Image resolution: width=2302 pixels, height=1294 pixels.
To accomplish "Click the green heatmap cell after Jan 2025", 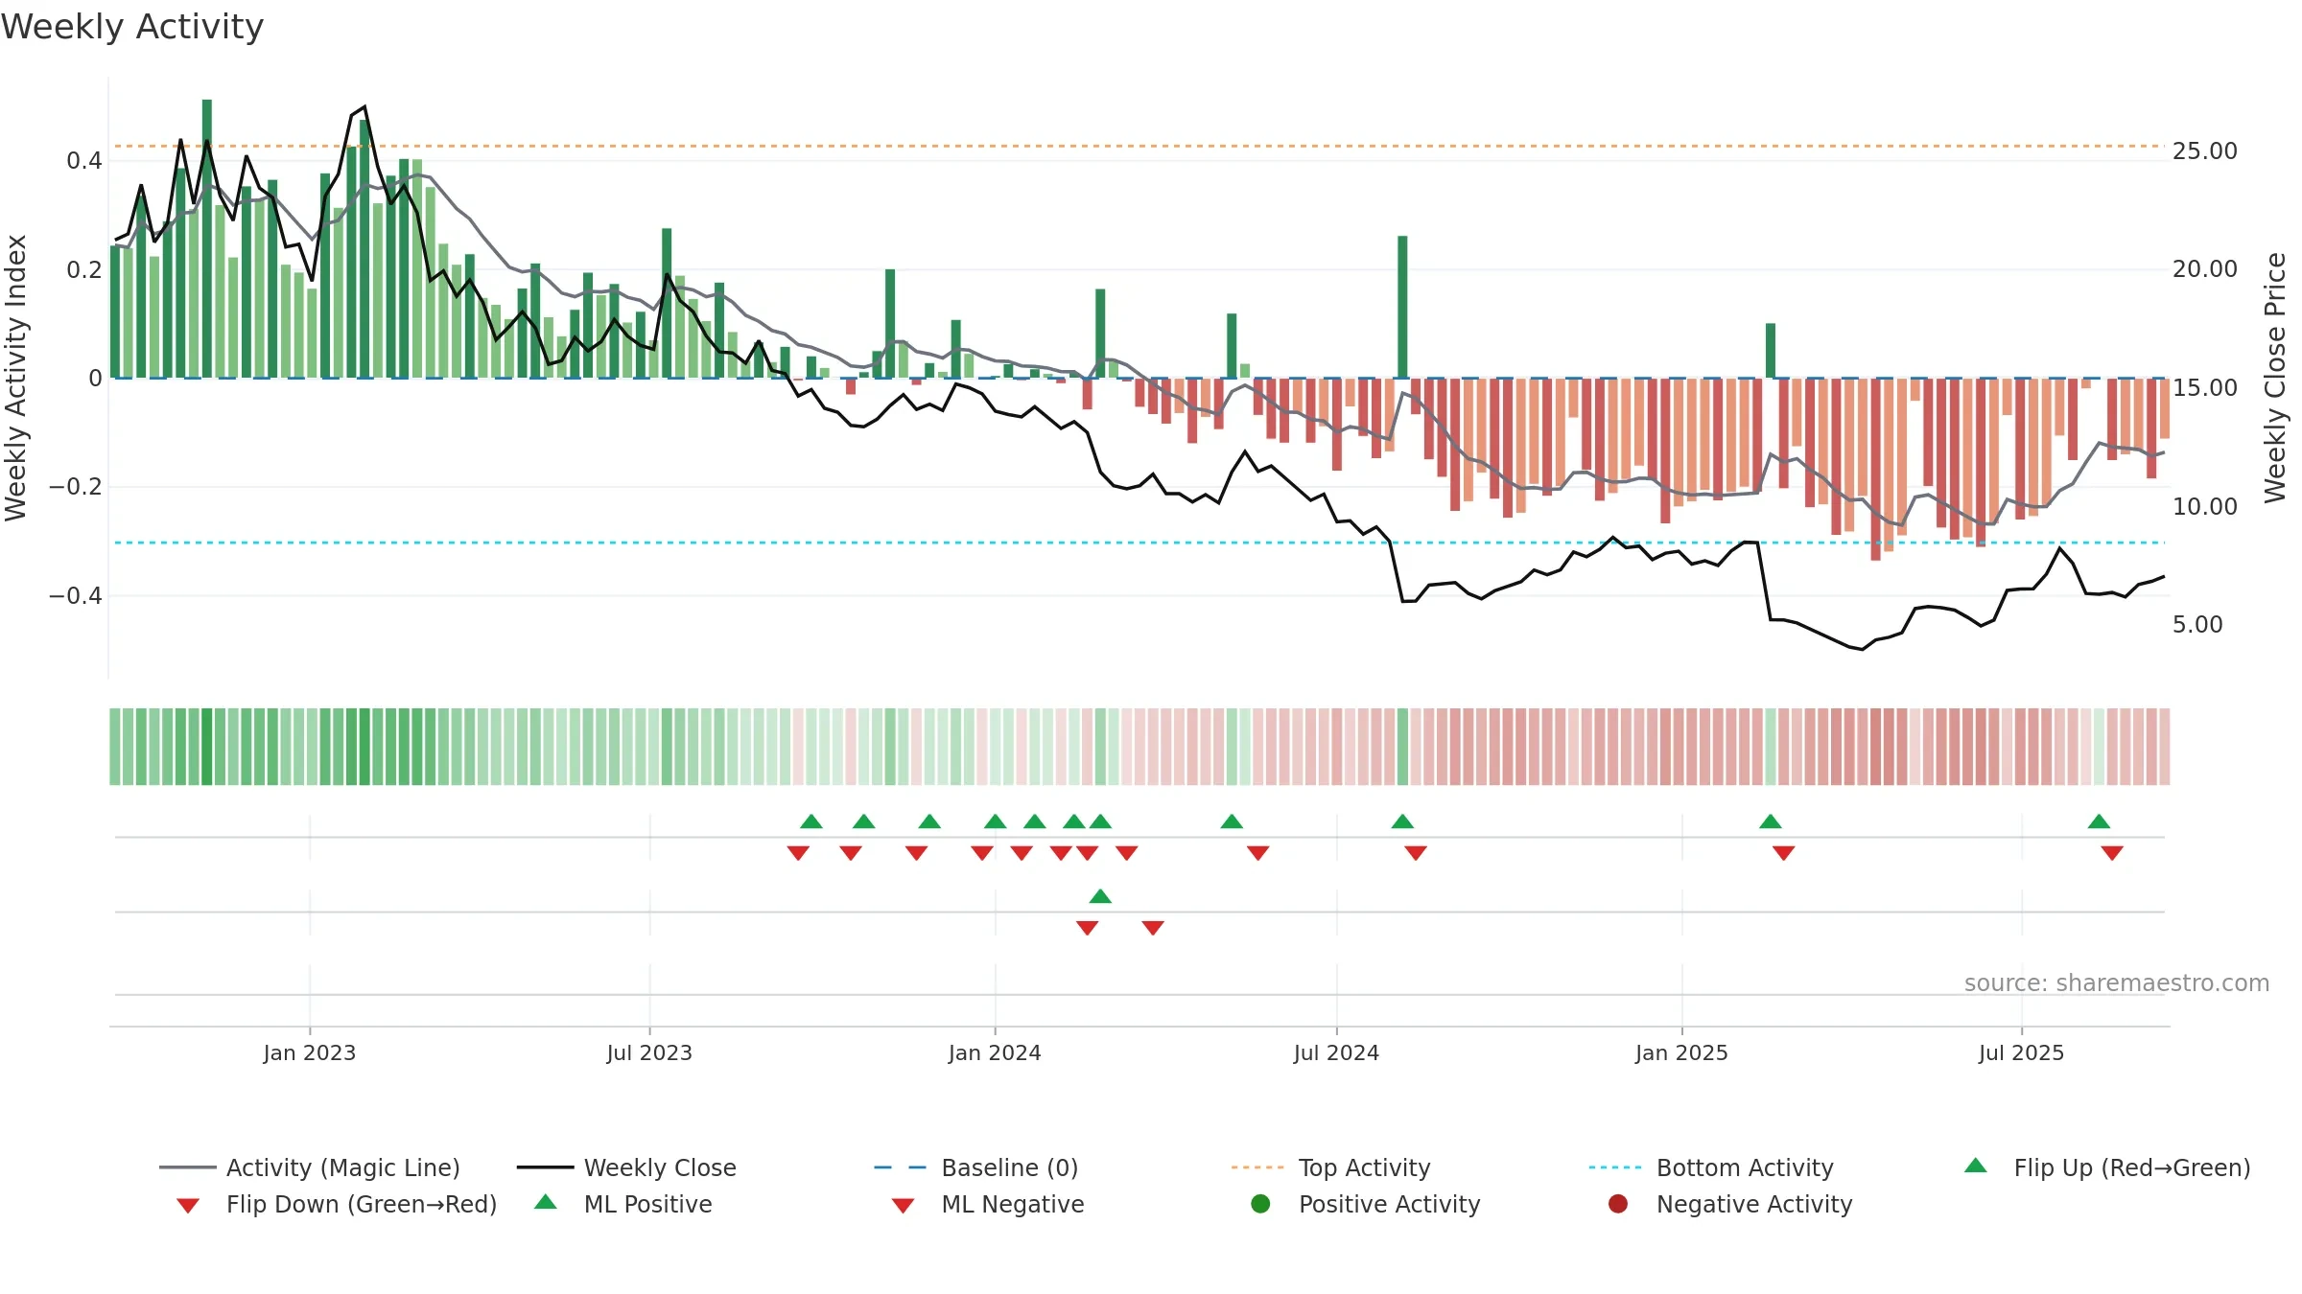I will coord(1771,747).
